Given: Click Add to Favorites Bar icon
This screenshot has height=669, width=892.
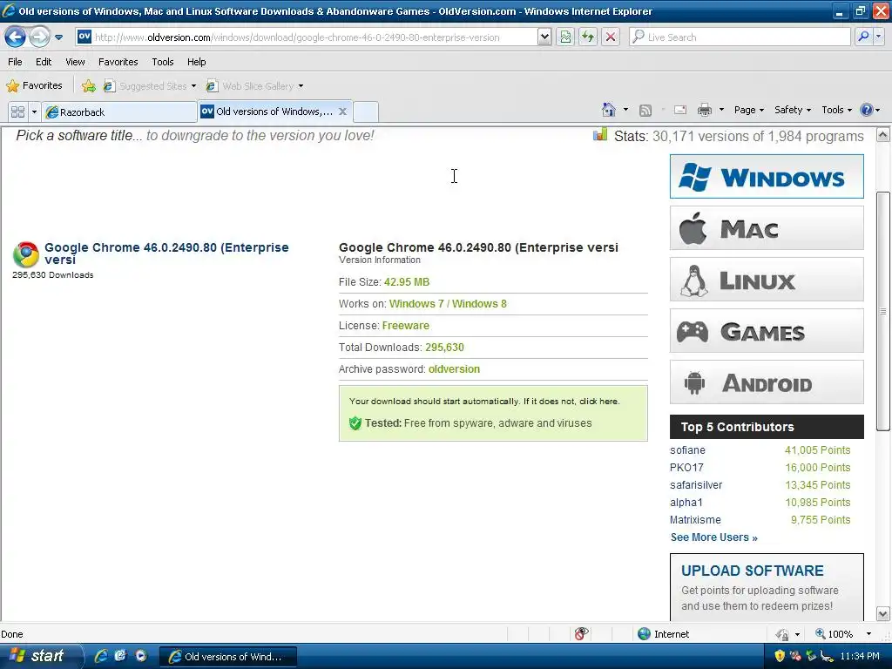Looking at the screenshot, I should click(x=88, y=86).
